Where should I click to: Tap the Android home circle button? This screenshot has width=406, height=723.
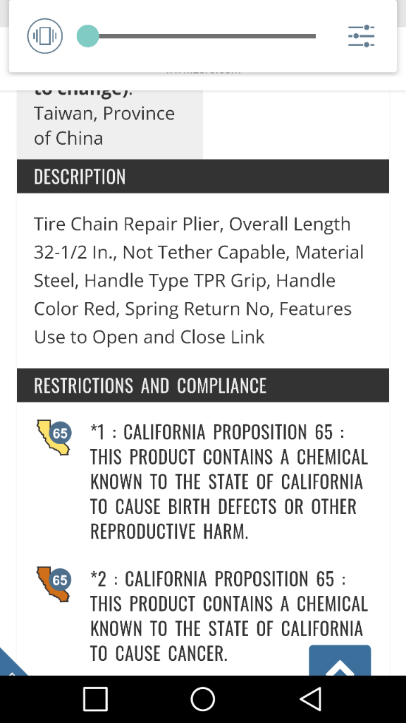(x=203, y=699)
